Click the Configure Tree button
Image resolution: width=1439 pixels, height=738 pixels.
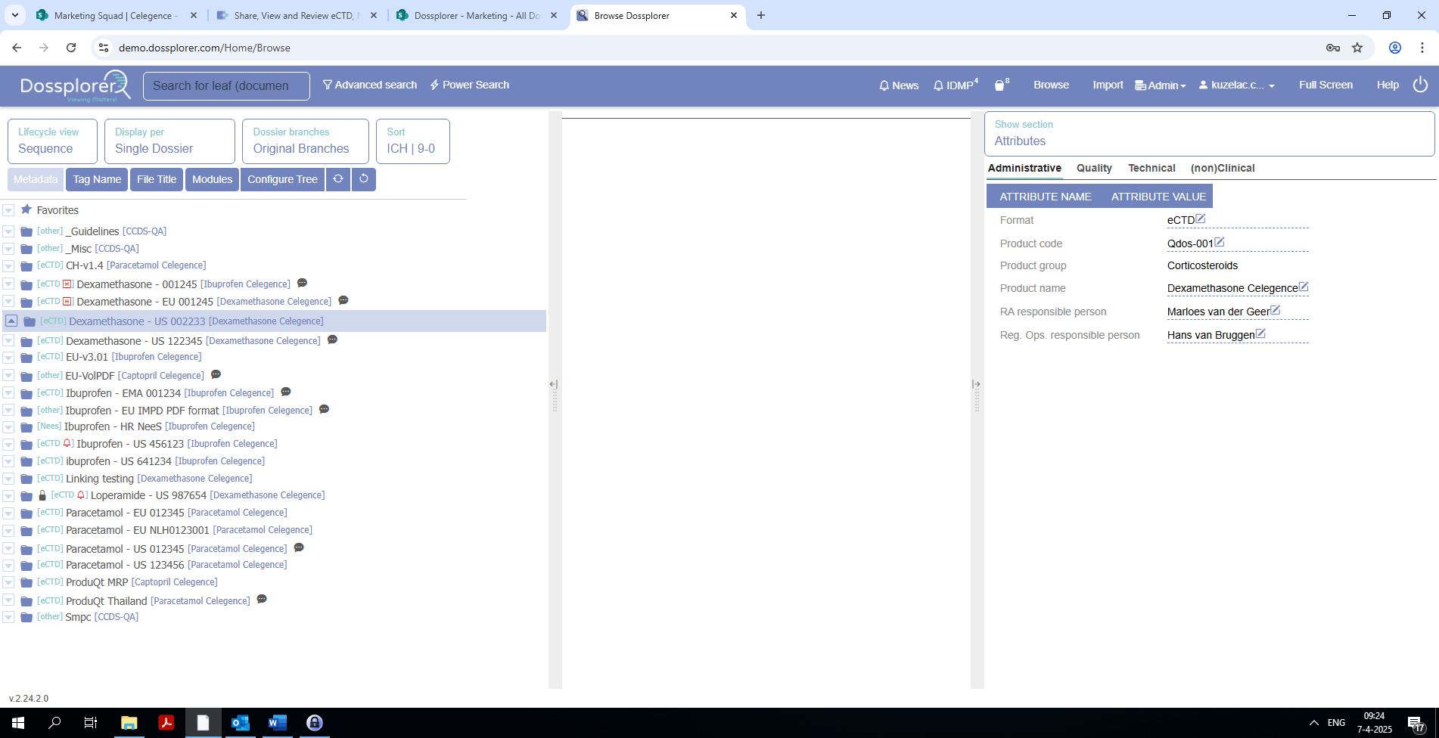(282, 179)
